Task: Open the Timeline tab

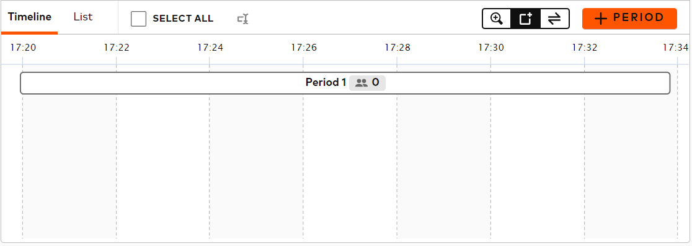Action: tap(30, 17)
